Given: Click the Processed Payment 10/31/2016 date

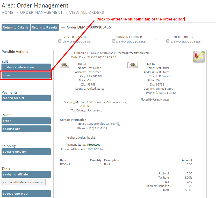Looking at the screenshot, I should (x=95, y=149).
